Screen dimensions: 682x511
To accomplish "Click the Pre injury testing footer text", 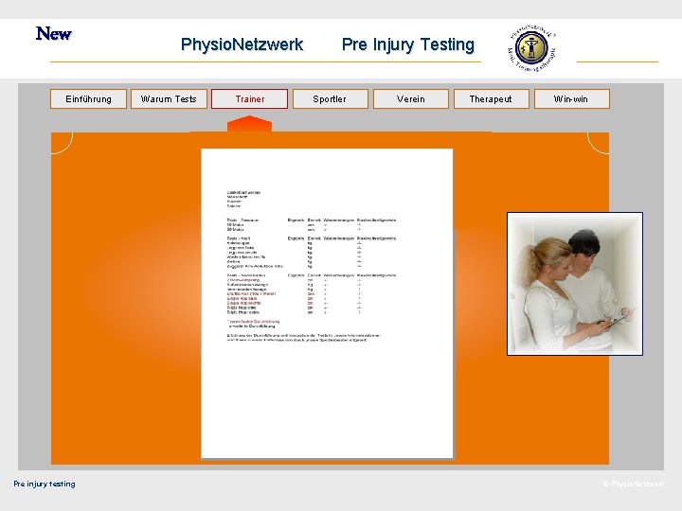I will point(45,484).
